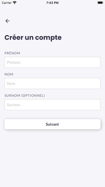Tap the bold "Suivant" text
Screen dimensions: 105x187
tap(52, 124)
